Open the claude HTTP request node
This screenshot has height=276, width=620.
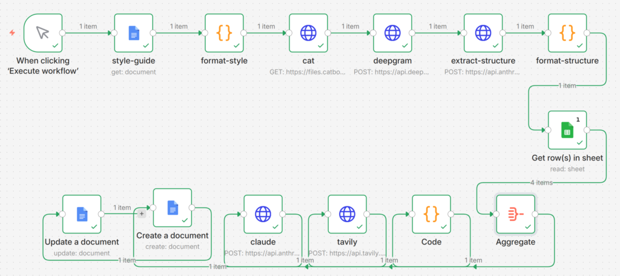[x=263, y=214]
